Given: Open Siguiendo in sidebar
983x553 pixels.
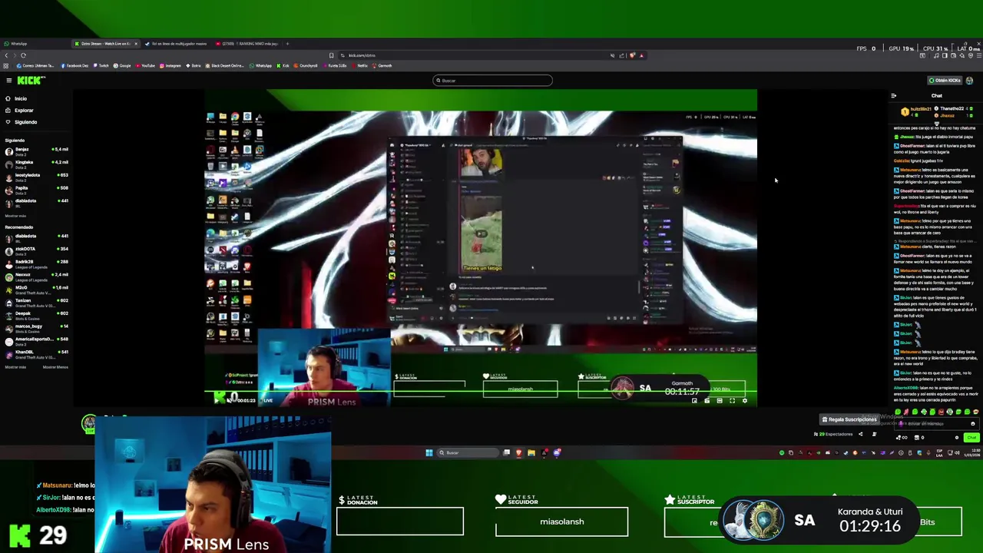Looking at the screenshot, I should [x=21, y=122].
